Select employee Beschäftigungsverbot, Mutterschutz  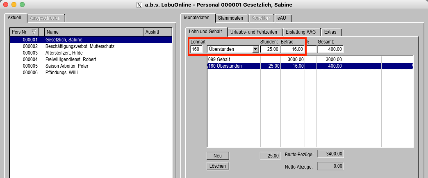coord(80,46)
